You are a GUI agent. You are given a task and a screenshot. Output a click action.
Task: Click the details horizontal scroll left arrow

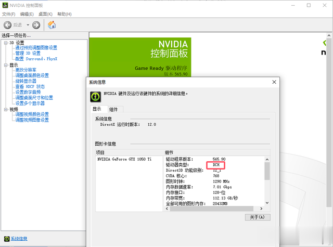point(167,209)
